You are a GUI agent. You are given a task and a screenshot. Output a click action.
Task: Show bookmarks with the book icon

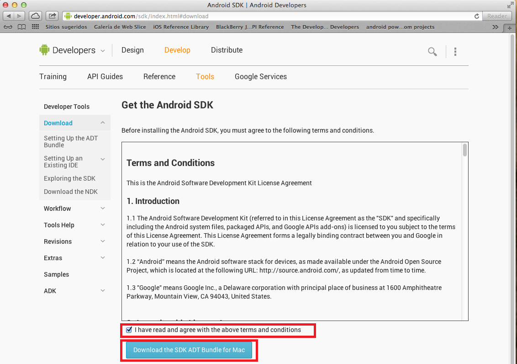point(22,27)
